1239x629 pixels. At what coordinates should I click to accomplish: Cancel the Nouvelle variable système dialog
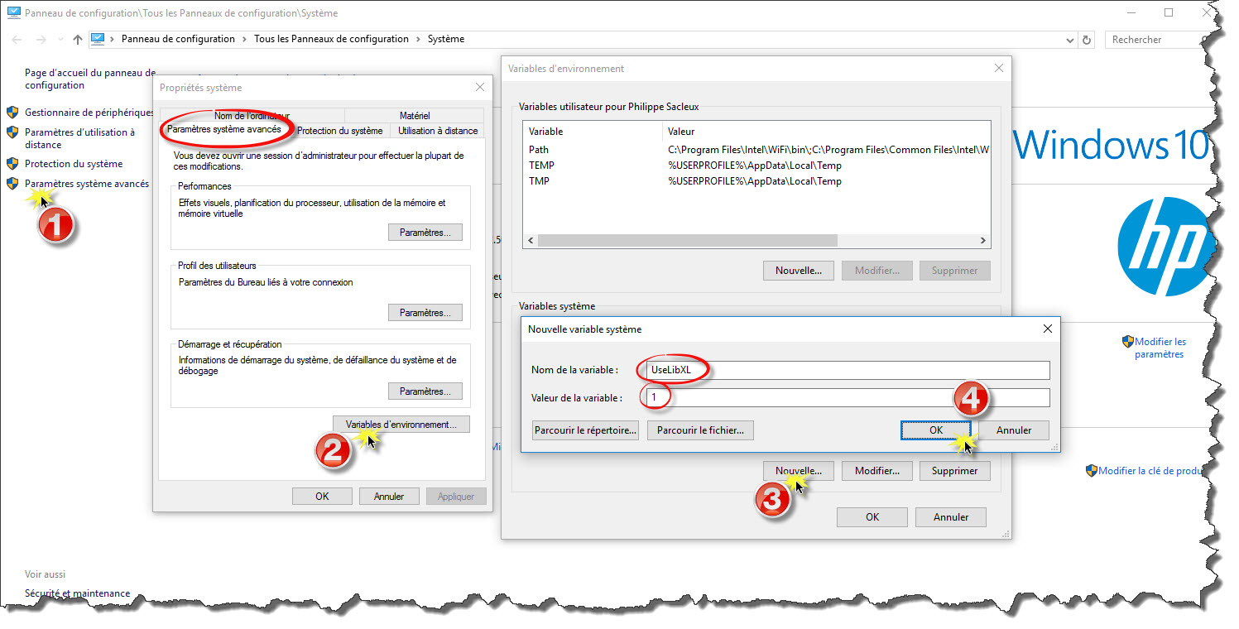(1014, 430)
